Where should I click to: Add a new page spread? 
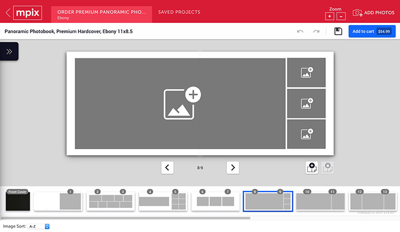pos(311,167)
